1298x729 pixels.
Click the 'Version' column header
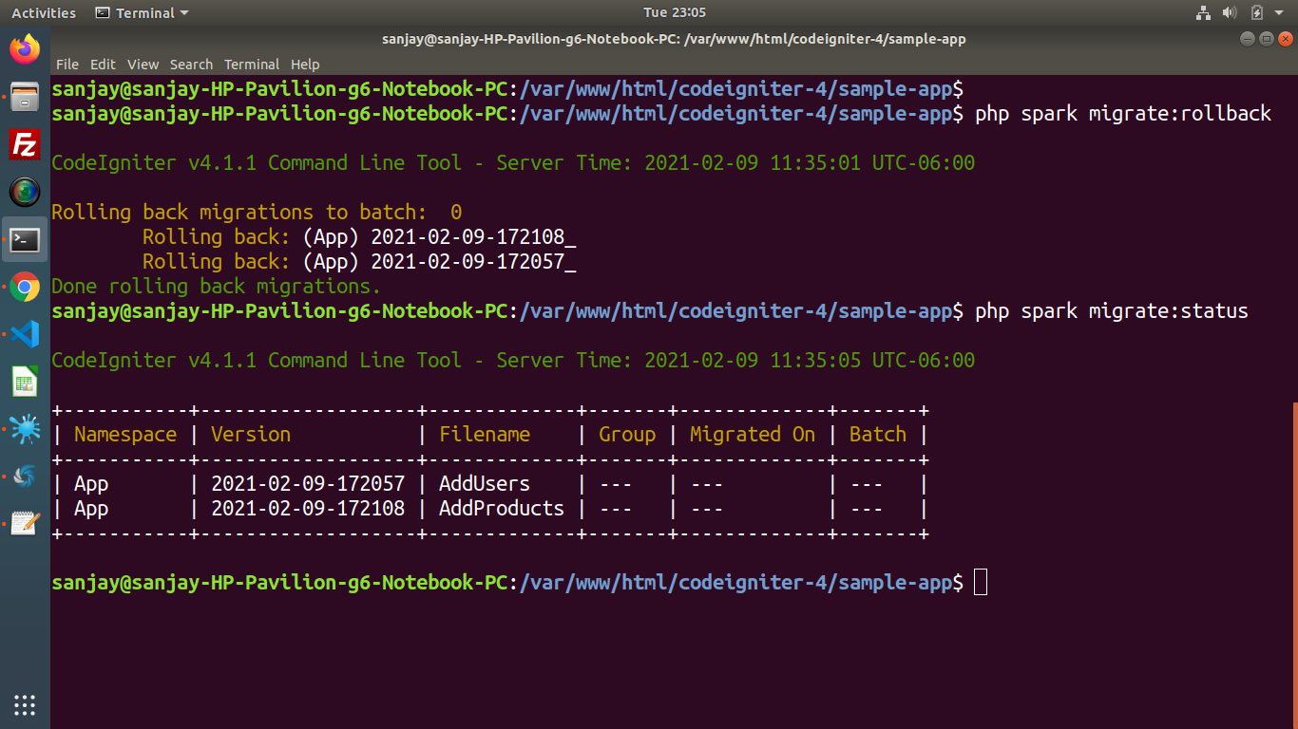pos(251,435)
